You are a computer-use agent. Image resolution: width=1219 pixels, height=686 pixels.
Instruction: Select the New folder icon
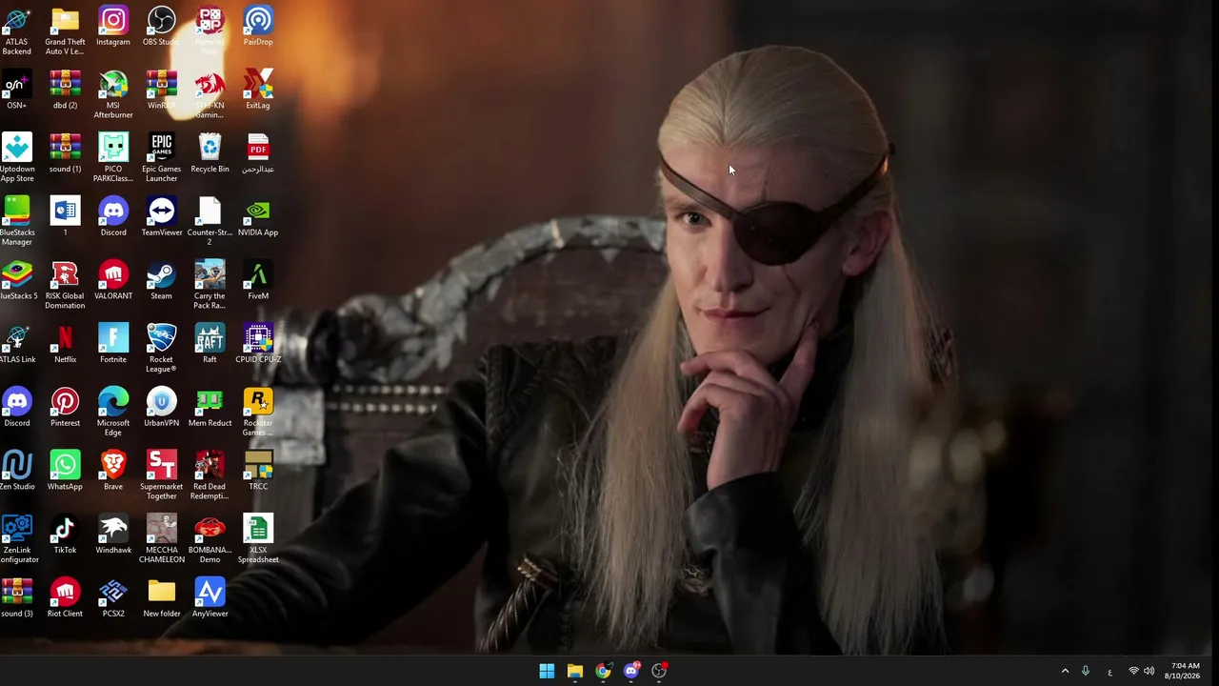point(162,598)
